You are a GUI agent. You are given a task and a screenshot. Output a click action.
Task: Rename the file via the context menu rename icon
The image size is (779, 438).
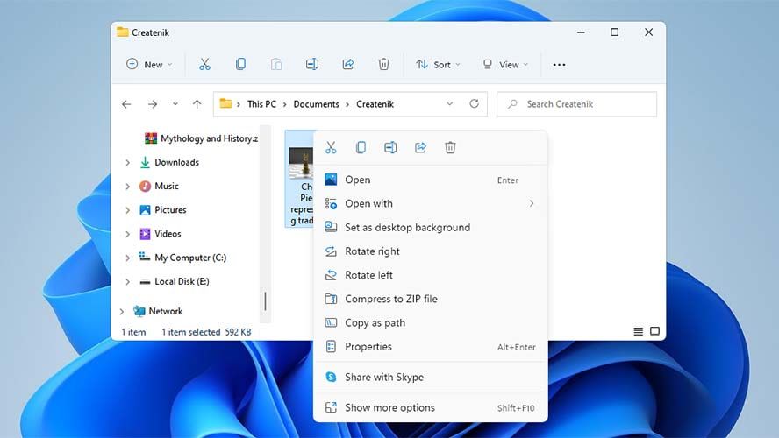(x=390, y=147)
